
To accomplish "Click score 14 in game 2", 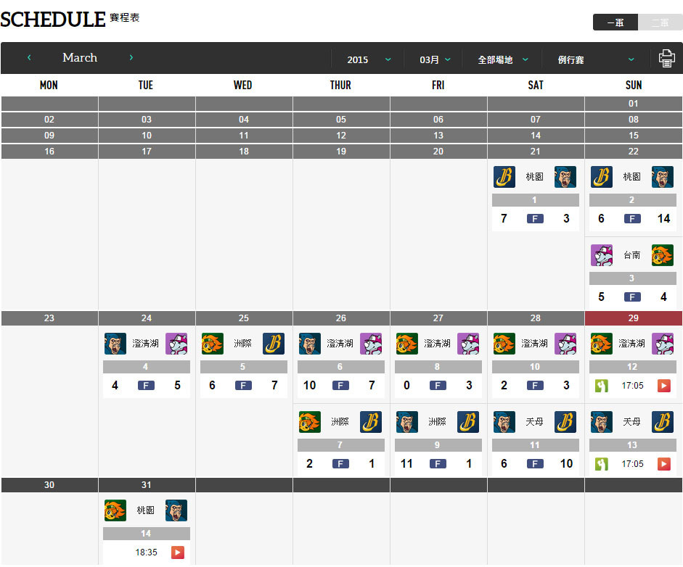I will (663, 218).
